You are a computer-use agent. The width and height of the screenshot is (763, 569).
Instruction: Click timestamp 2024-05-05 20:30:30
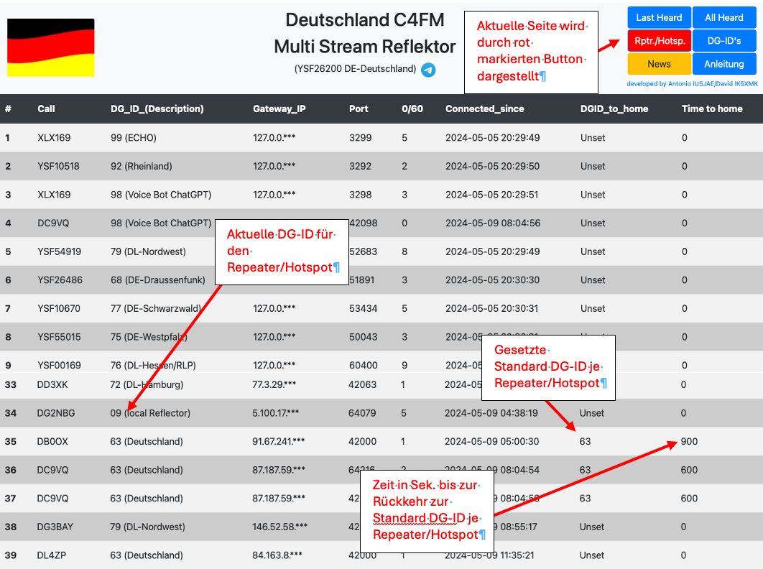coord(492,280)
